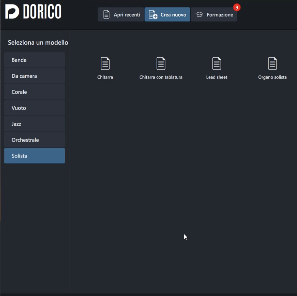The image size is (297, 296).
Task: Click the new document icon in Crea nuovo
Action: click(x=153, y=15)
